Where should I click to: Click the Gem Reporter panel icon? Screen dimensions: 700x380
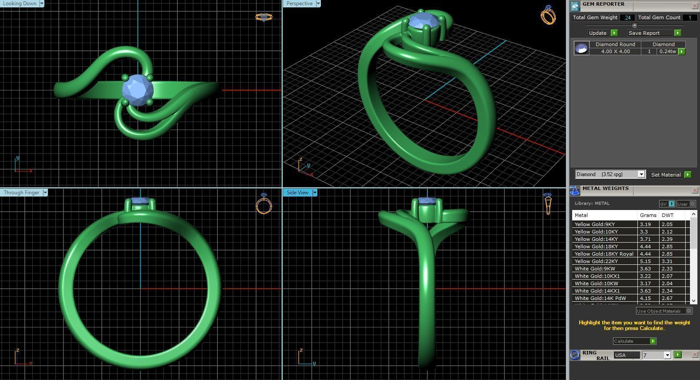tap(575, 6)
